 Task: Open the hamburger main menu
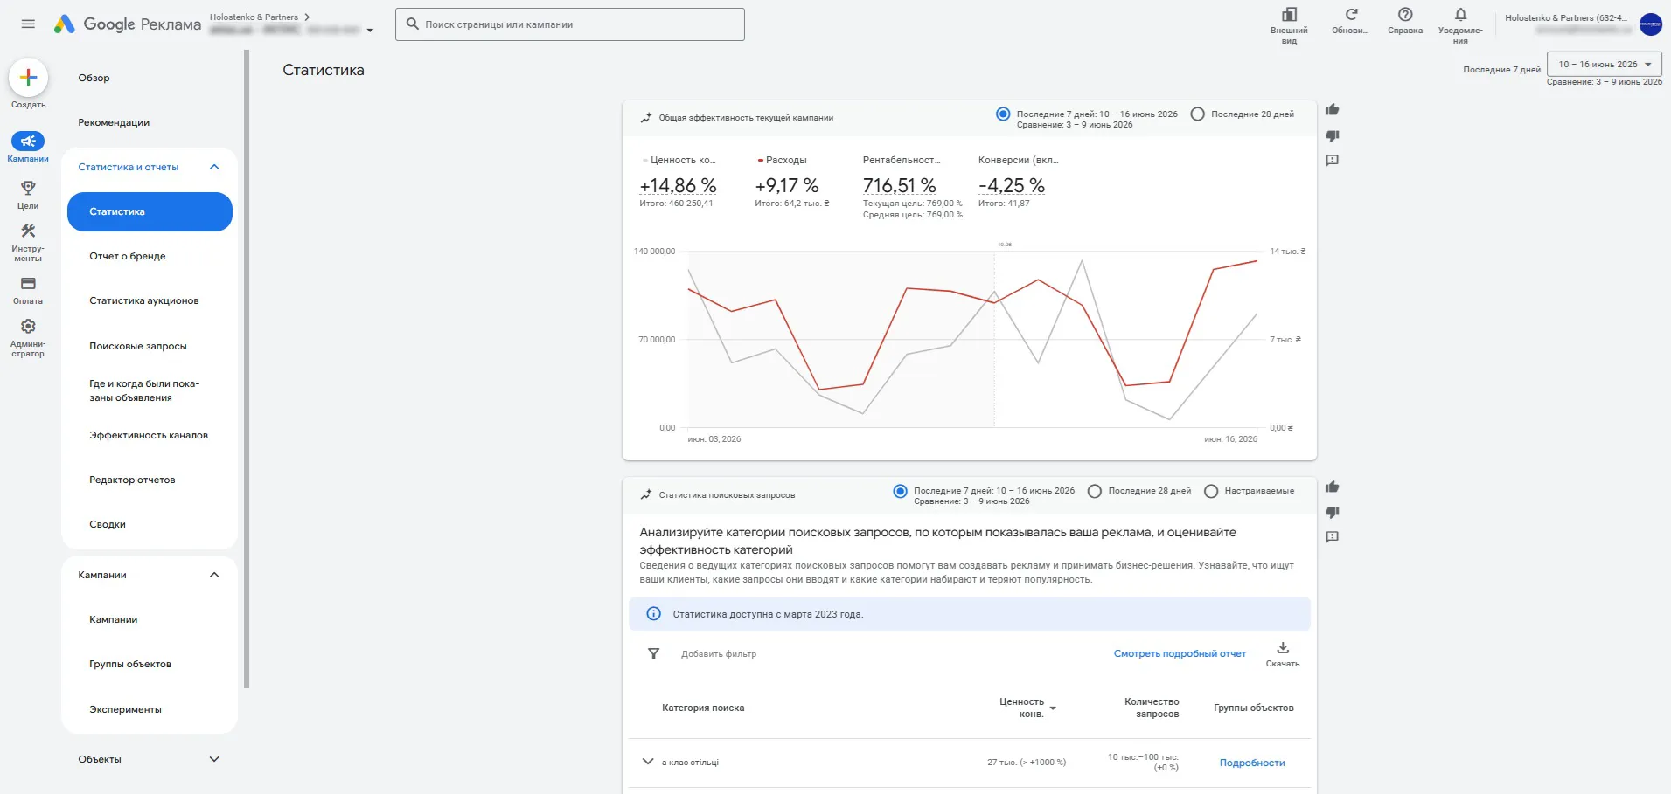28,24
